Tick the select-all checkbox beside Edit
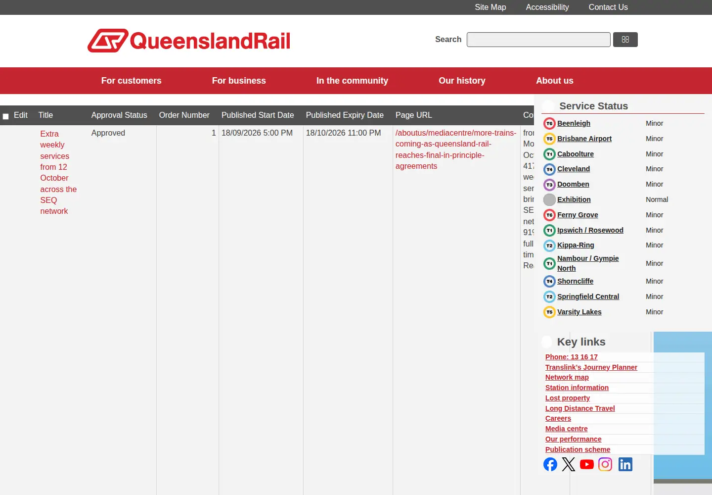This screenshot has height=495, width=712. coord(6,116)
